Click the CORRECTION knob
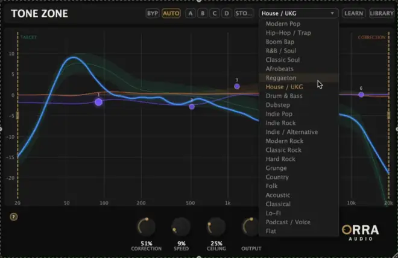Screen dimensions: 398x258 [x=146, y=227]
